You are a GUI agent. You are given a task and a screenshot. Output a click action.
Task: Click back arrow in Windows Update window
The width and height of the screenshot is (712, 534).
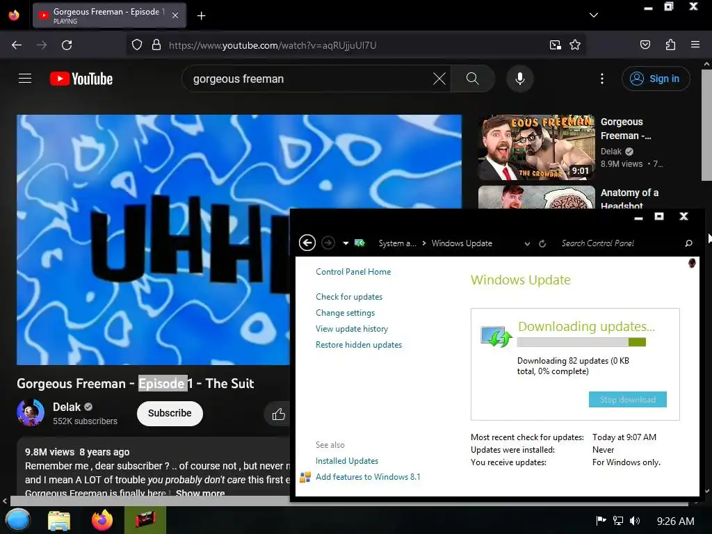tap(307, 243)
